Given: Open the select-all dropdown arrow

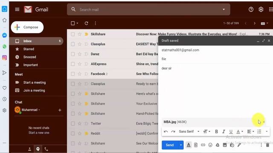Looking at the screenshot, I should pyautogui.click(x=77, y=23).
